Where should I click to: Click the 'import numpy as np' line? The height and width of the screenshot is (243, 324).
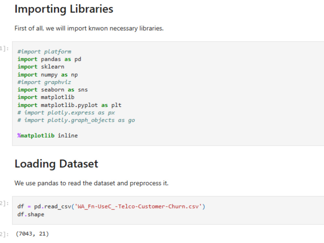[x=48, y=75]
